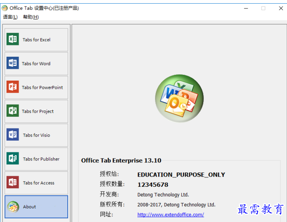Open Tabs for Publisher label

click(x=41, y=159)
